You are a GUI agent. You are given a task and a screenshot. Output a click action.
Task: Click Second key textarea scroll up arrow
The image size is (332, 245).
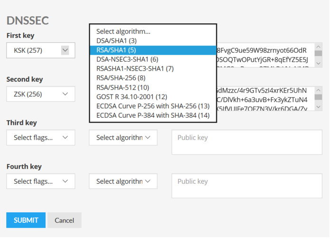pyautogui.click(x=318, y=90)
